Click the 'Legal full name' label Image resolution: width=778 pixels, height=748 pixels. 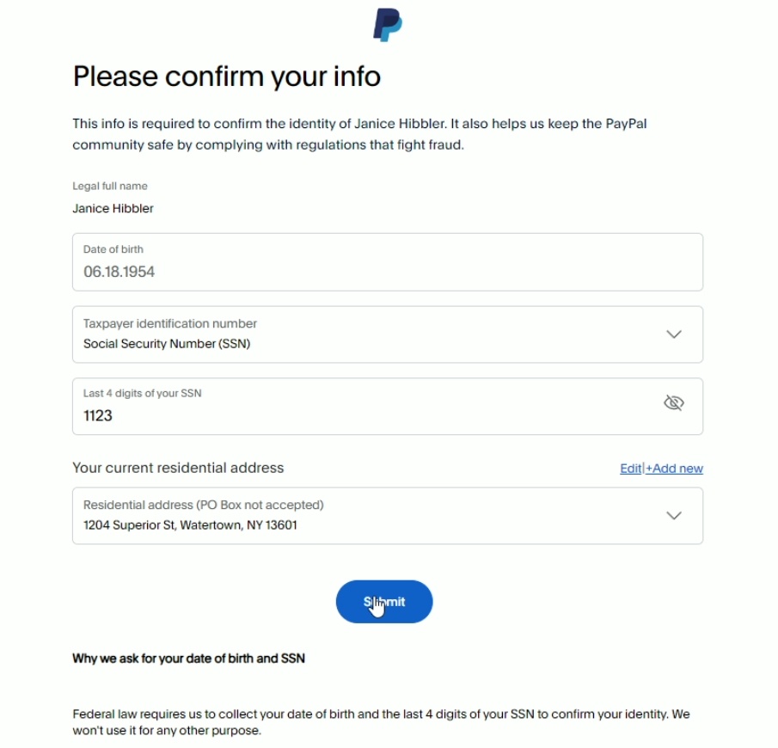(x=110, y=186)
